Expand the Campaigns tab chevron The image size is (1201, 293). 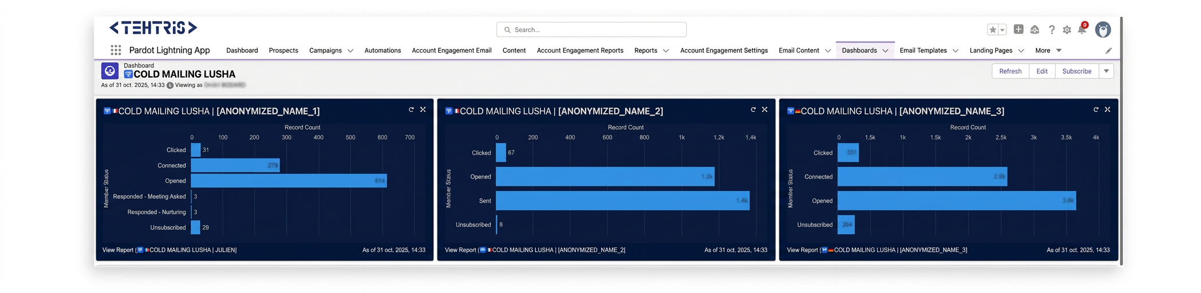(x=350, y=50)
